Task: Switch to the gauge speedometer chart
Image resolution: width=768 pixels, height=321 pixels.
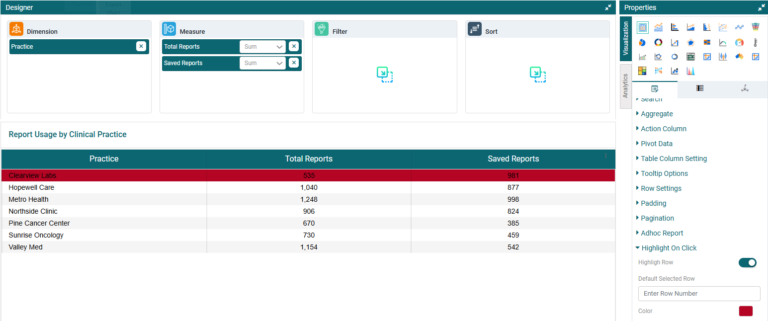Action: tap(739, 43)
